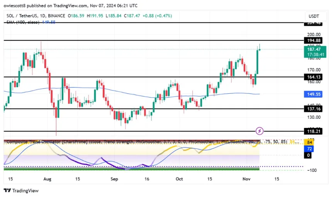Image resolution: width=332 pixels, height=197 pixels.
Task: Click the Nov marker on the time axis
Action: tap(247, 179)
